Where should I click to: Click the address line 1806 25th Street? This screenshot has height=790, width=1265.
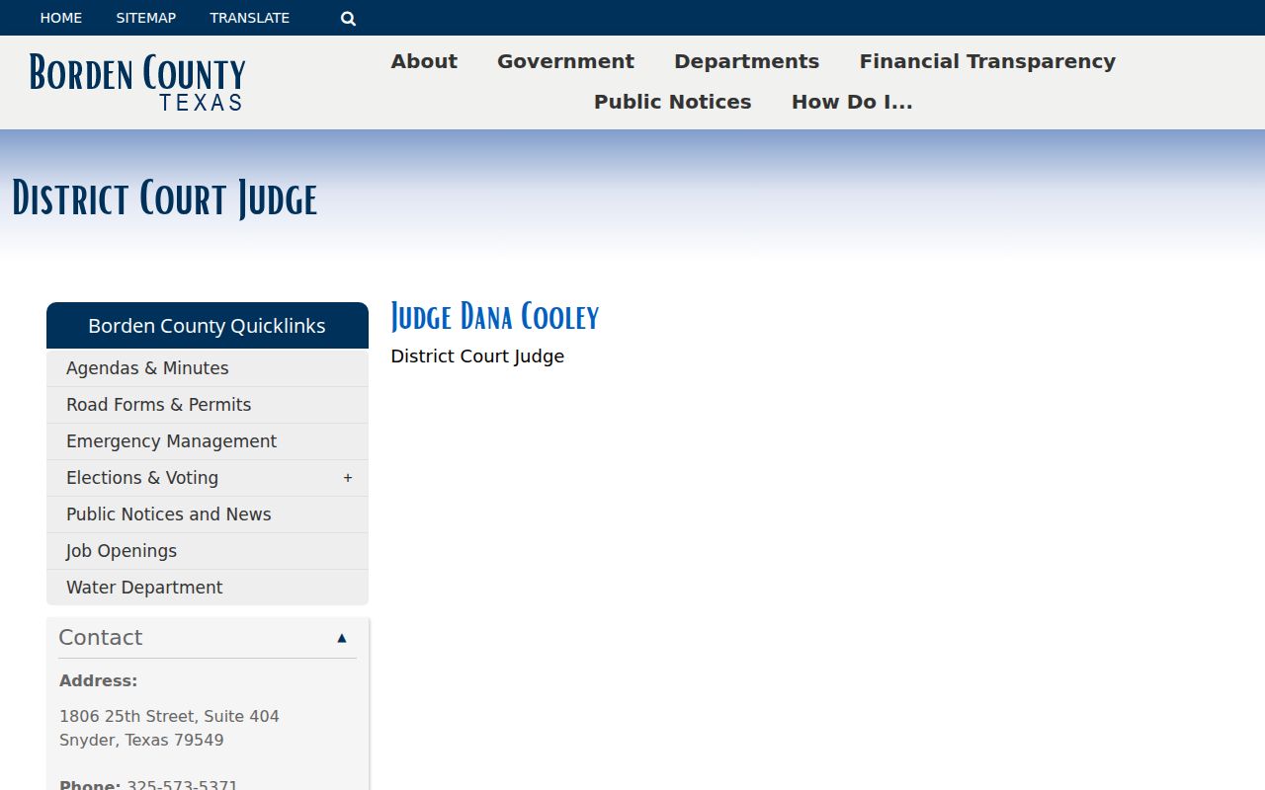[x=169, y=716]
